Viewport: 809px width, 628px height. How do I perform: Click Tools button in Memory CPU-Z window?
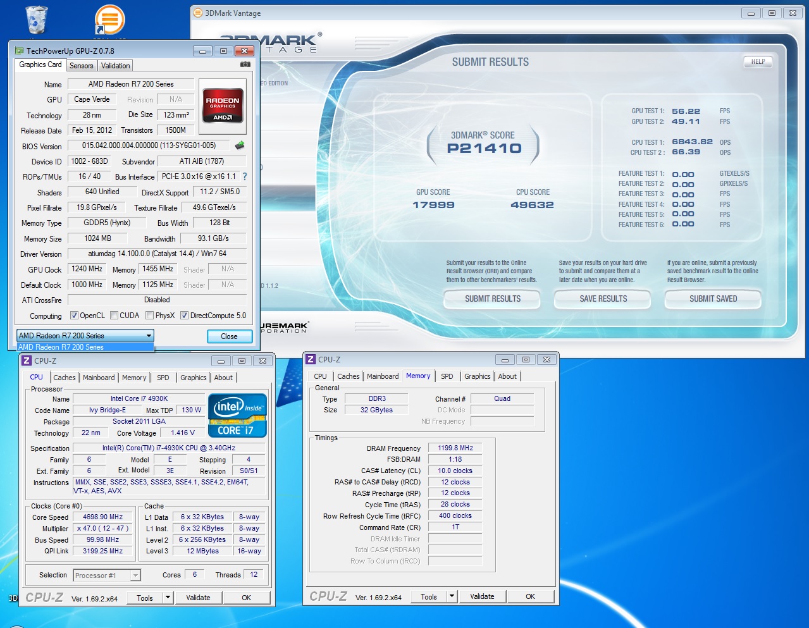[x=429, y=596]
